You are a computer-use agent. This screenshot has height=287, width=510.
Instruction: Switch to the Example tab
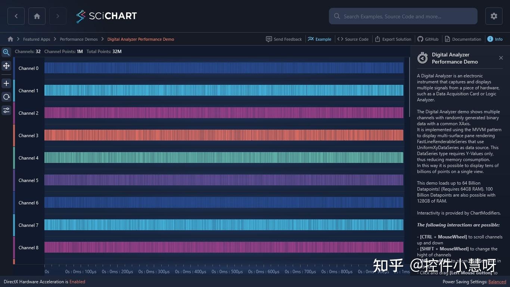(x=320, y=39)
